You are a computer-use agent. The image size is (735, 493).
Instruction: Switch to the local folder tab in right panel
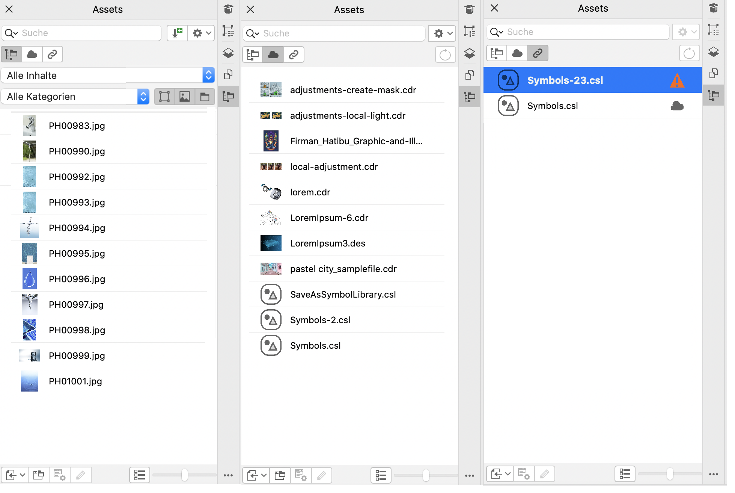tap(496, 53)
